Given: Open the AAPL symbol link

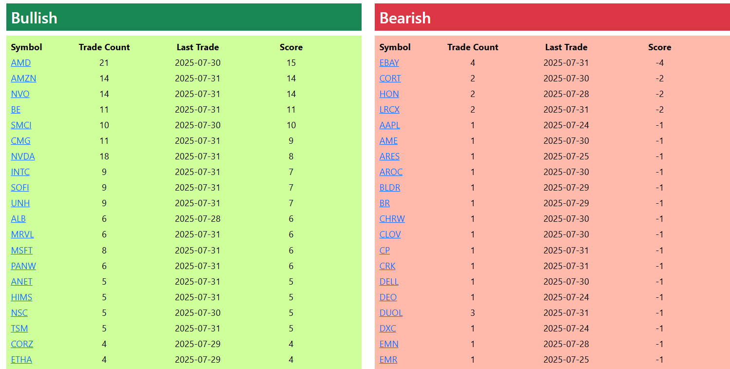Looking at the screenshot, I should tap(390, 125).
